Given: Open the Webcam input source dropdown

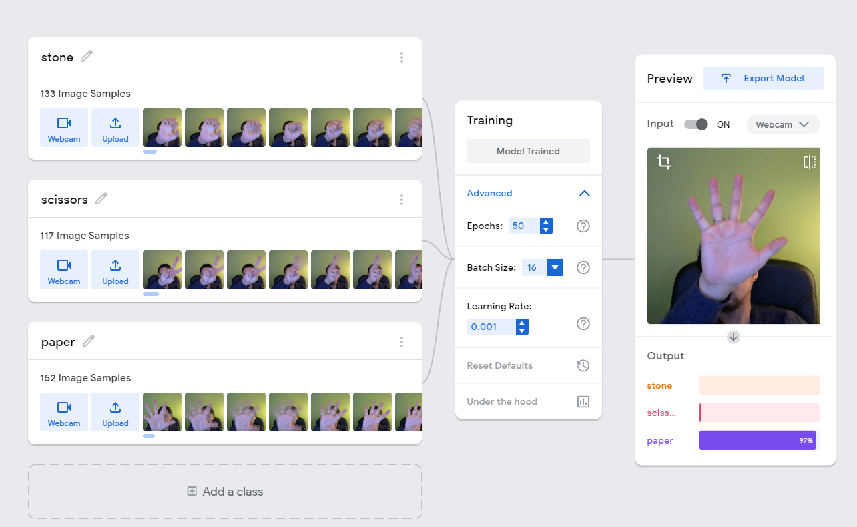Looking at the screenshot, I should (x=782, y=124).
